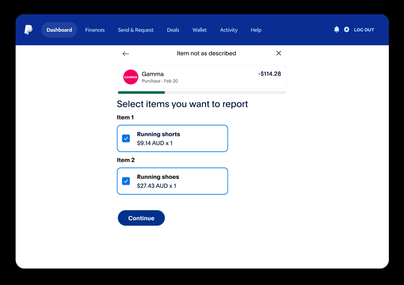This screenshot has height=285, width=404.
Task: Open the Wallet section
Action: point(199,30)
